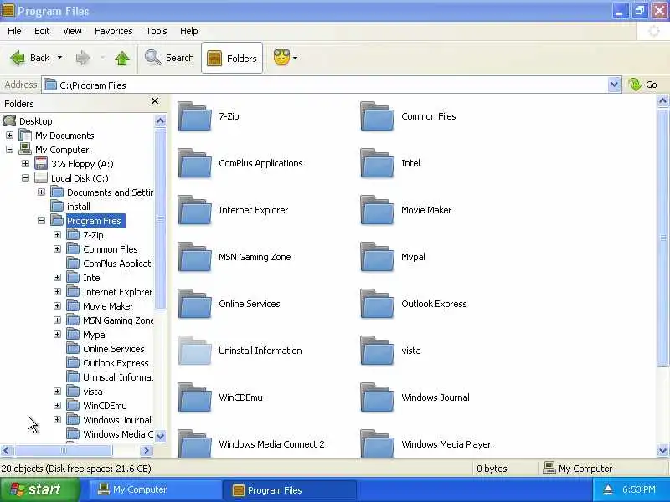Open the Favorites menu
Image resolution: width=670 pixels, height=502 pixels.
point(114,31)
